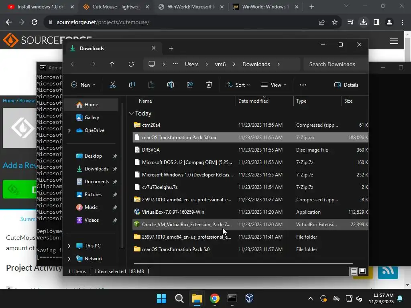
Task: Switch to large thumbnails view icon in status bar
Action: click(362, 272)
